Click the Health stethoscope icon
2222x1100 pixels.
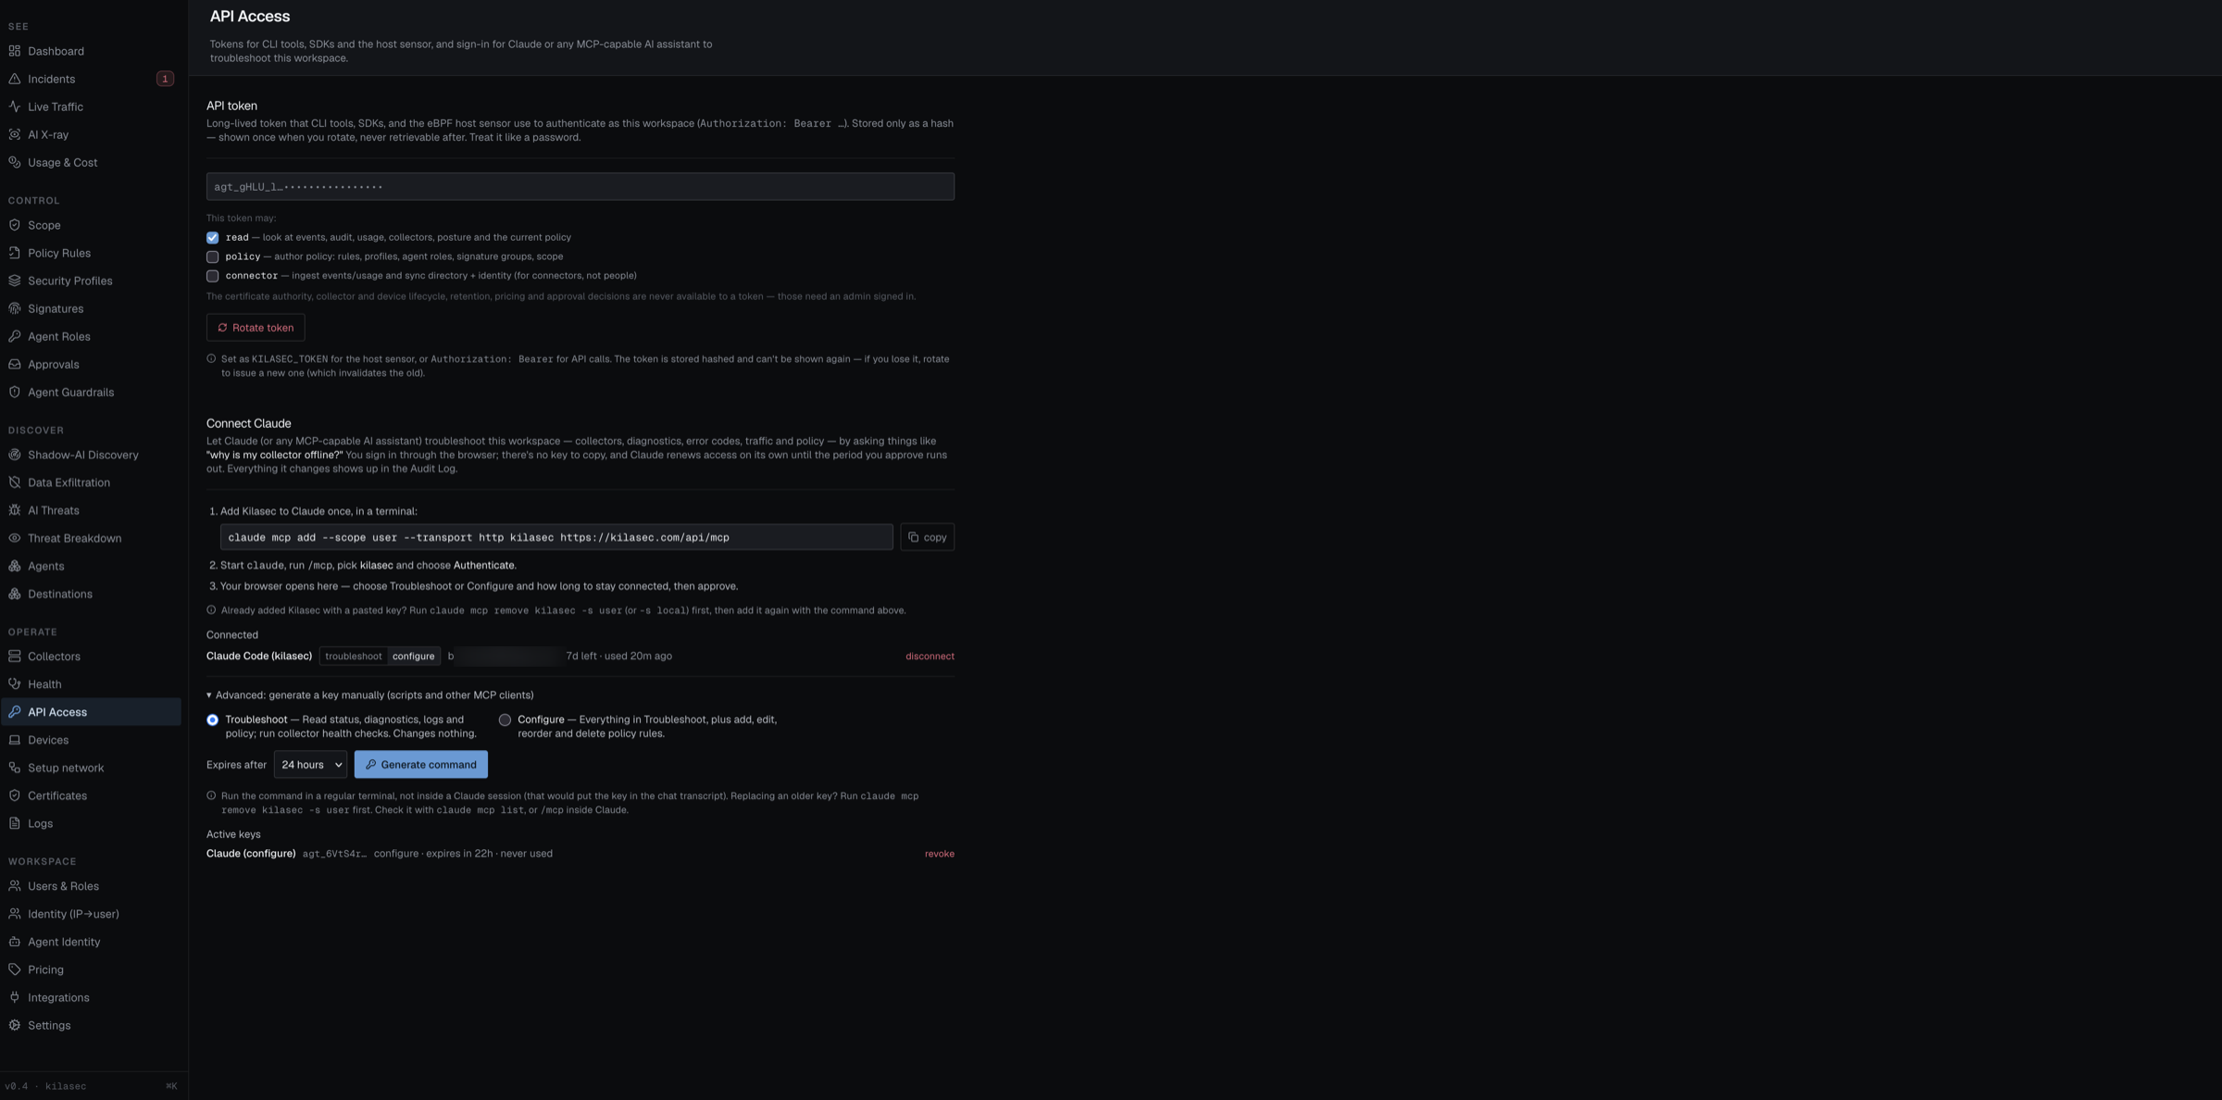click(x=15, y=684)
